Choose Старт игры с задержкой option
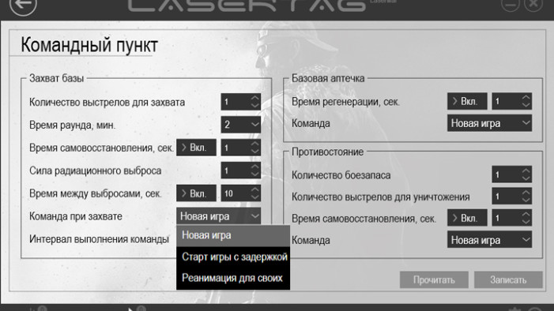The width and height of the screenshot is (554, 311). tap(233, 257)
